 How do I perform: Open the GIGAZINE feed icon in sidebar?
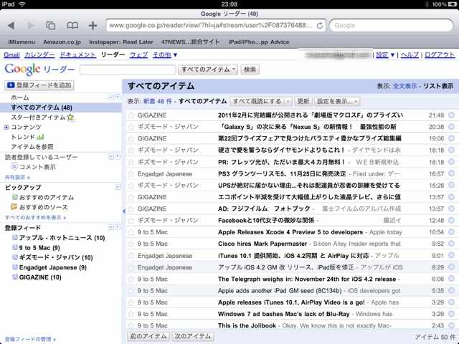point(15,277)
